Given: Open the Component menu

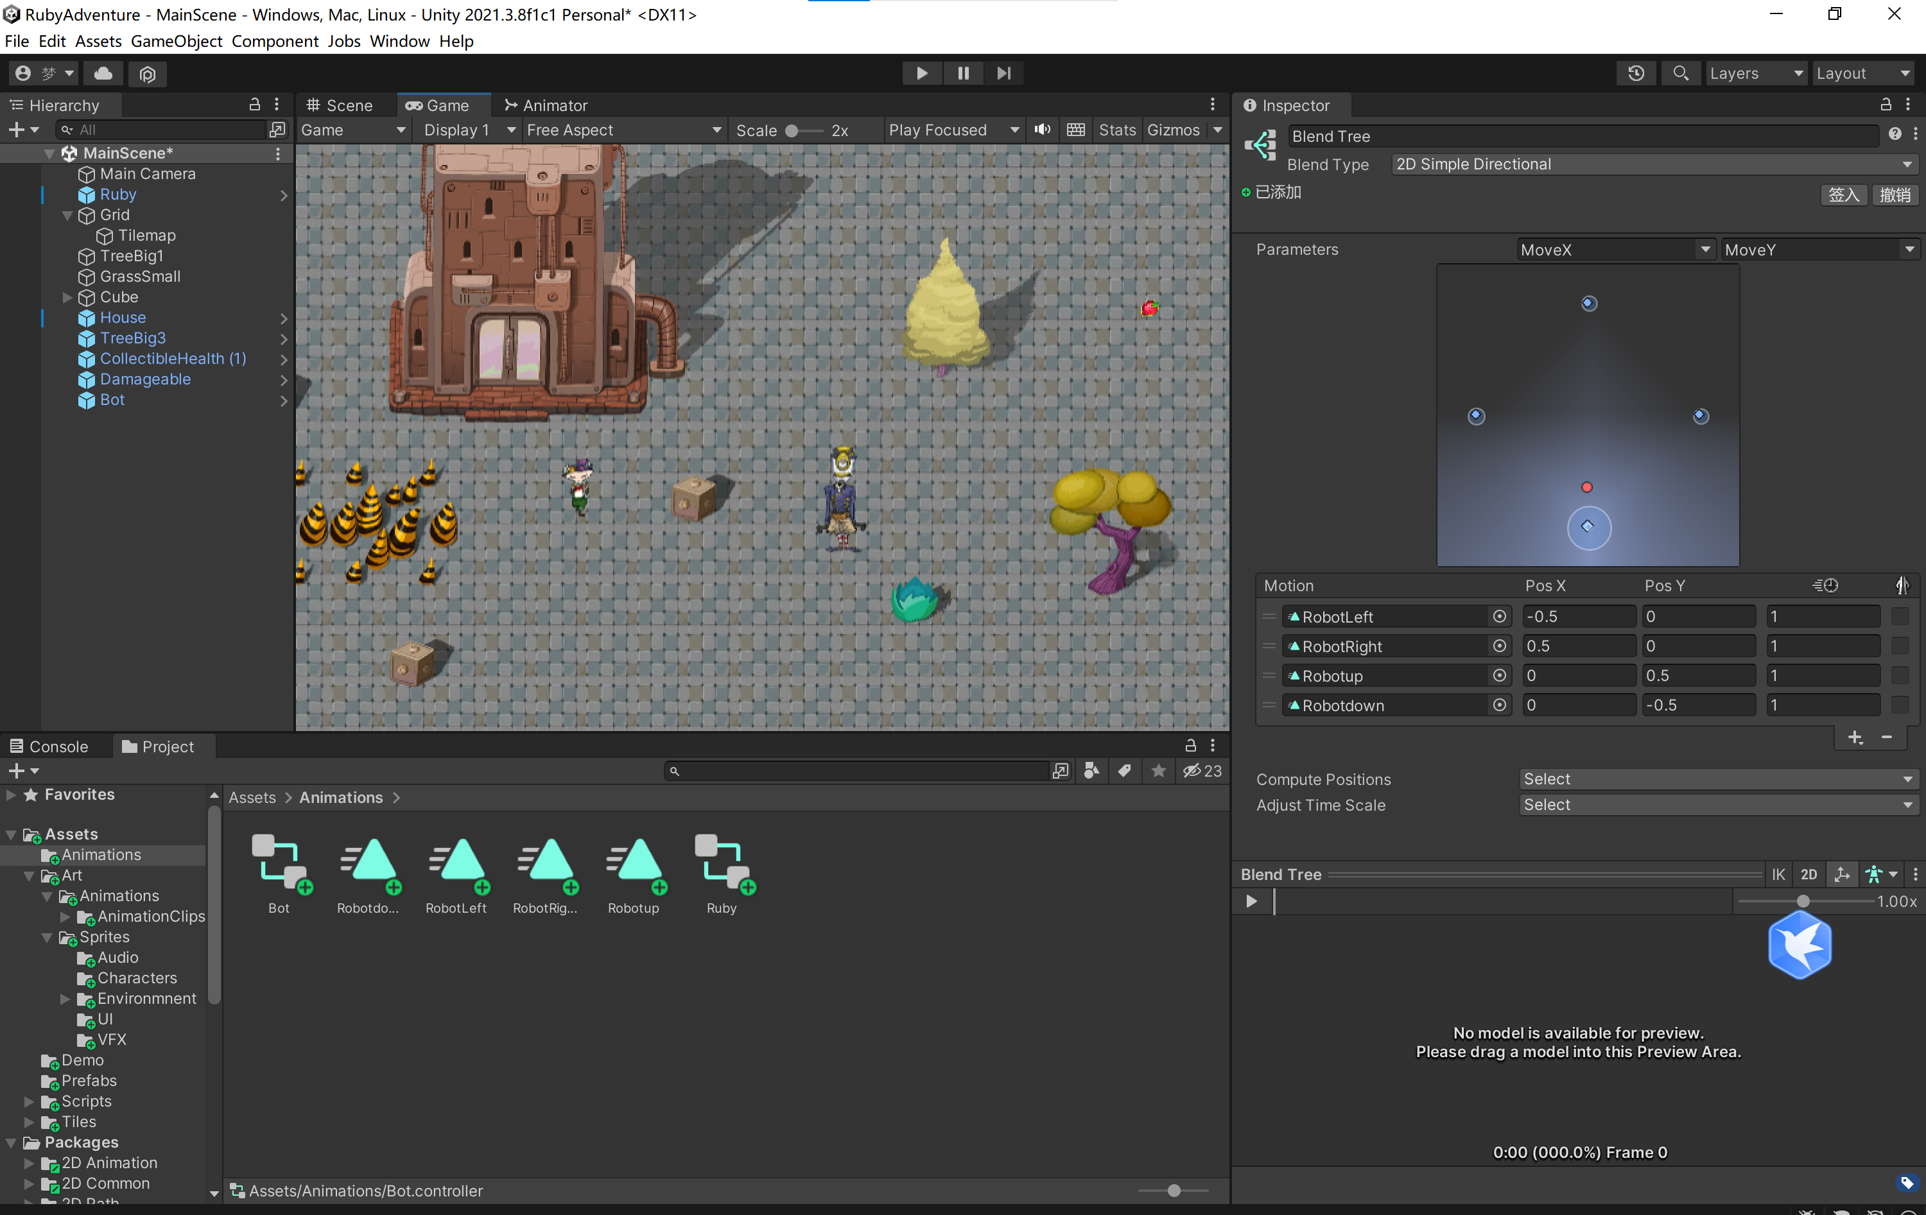Looking at the screenshot, I should point(275,41).
